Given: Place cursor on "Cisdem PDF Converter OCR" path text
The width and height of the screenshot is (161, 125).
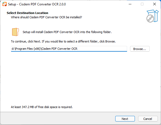Looking at the screenshot, I should point(59,49).
